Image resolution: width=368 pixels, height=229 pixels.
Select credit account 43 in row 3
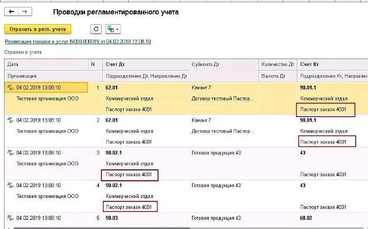302,153
